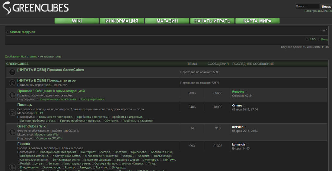Click forum status icon of Помощь row
332x171 pixels.
(12, 112)
